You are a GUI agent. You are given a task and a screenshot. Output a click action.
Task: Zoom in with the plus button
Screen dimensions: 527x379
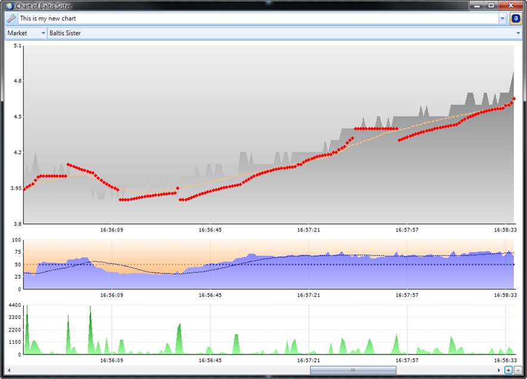509,370
